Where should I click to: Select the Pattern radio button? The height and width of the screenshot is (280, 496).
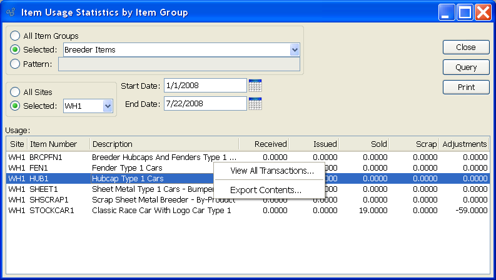(16, 64)
